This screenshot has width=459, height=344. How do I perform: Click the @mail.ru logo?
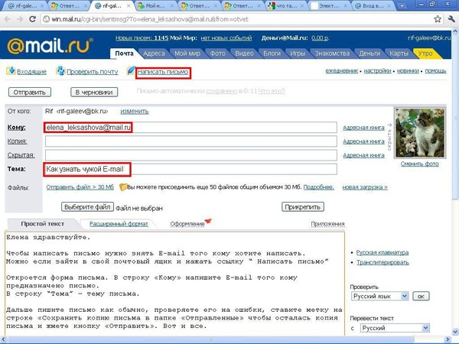[x=50, y=45]
